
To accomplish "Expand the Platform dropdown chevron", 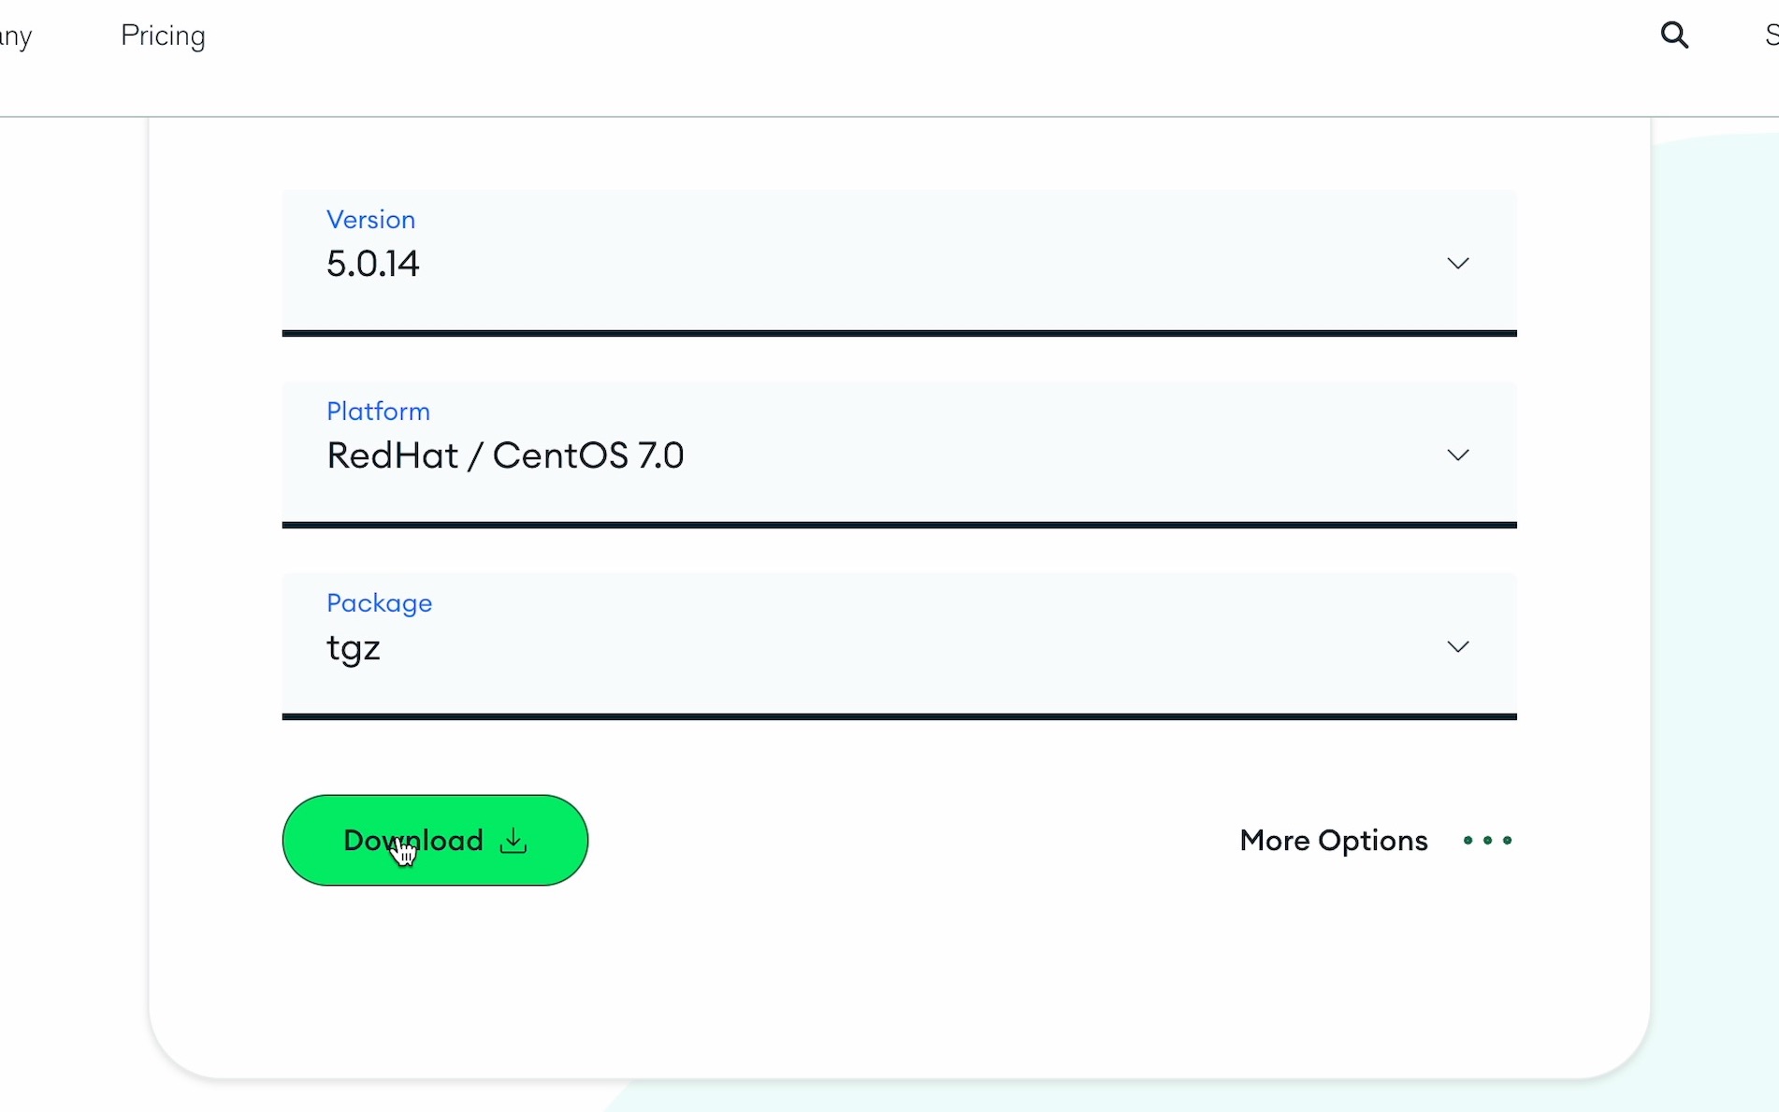I will [1458, 455].
